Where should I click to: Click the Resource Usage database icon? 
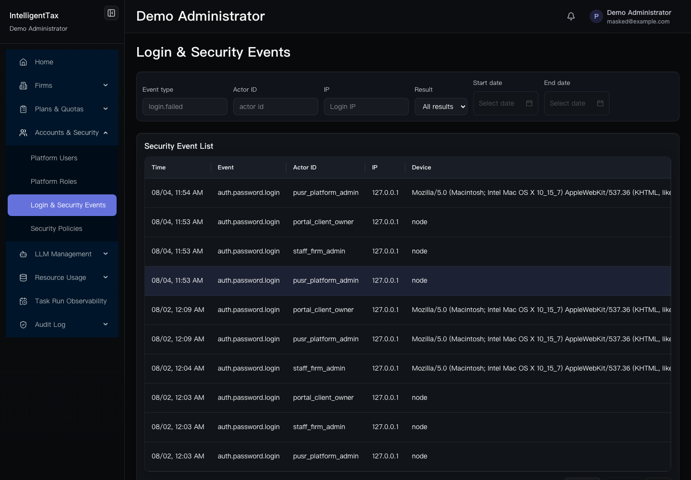[23, 277]
